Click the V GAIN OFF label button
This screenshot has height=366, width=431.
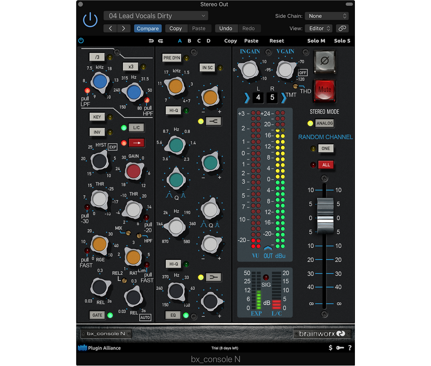pyautogui.click(x=303, y=73)
